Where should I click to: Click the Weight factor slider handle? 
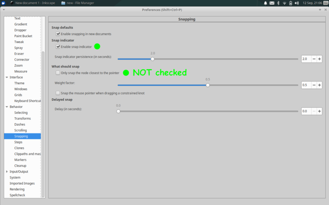[208, 85]
